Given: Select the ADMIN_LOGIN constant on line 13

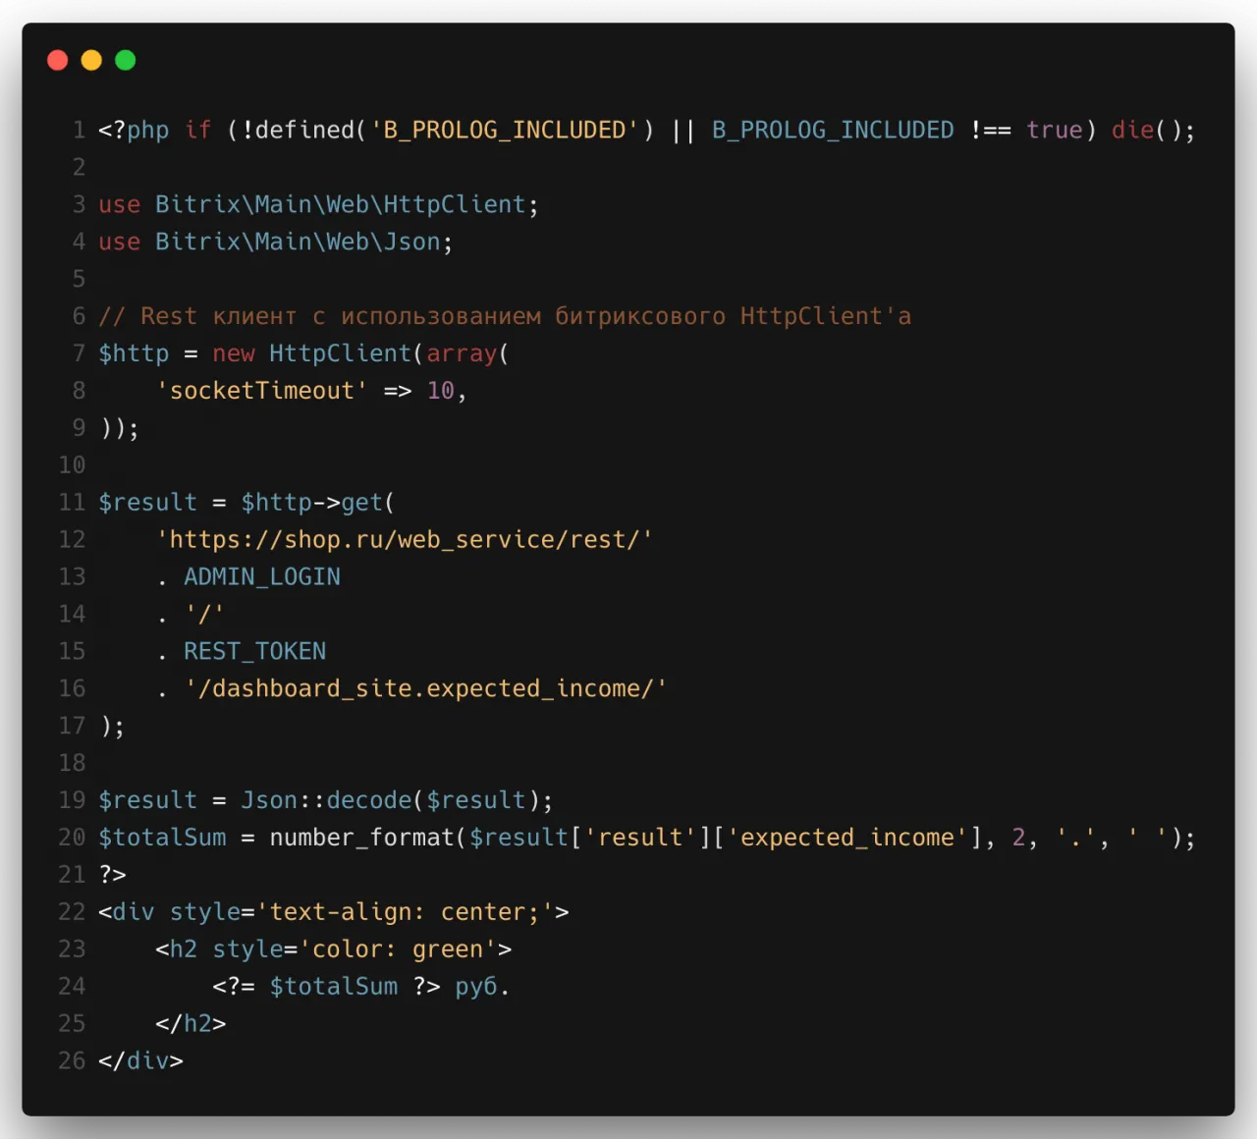Looking at the screenshot, I should (261, 576).
